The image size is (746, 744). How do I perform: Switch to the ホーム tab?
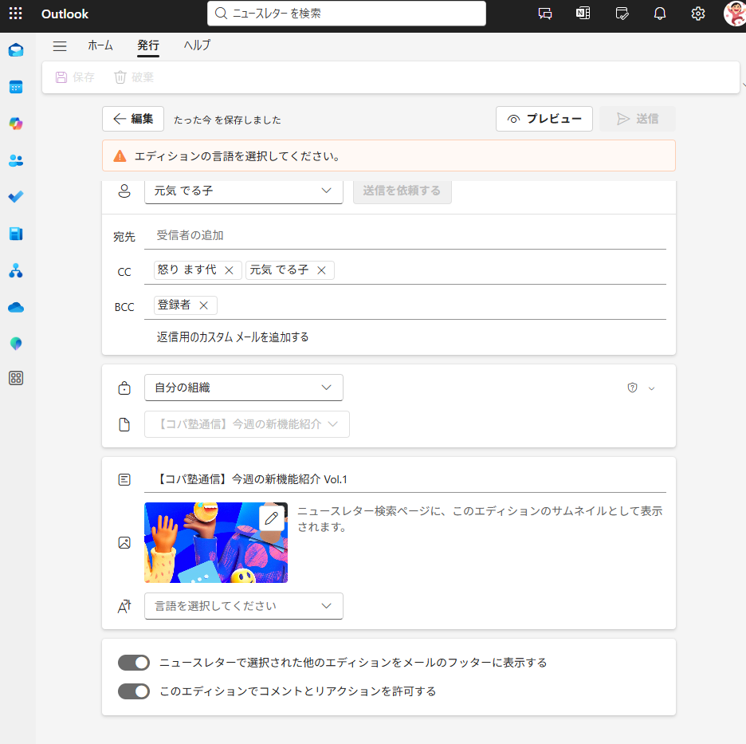pyautogui.click(x=100, y=45)
